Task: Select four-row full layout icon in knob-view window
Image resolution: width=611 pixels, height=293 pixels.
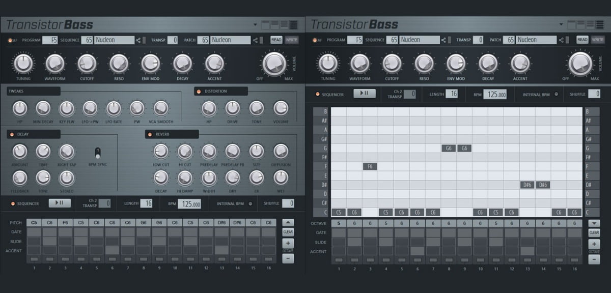Action: pos(294,24)
